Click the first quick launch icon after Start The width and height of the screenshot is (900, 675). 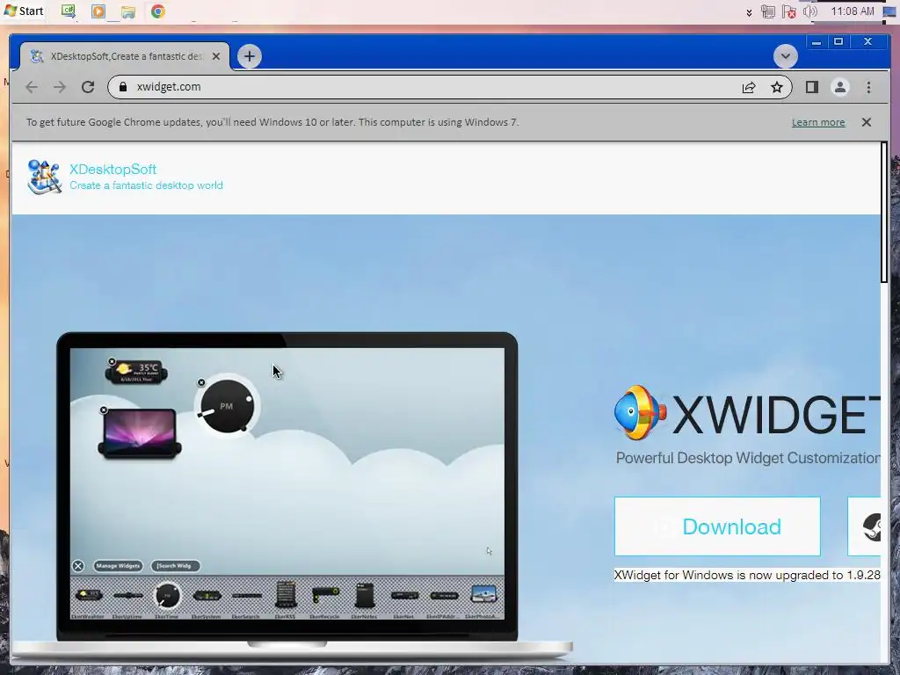tap(69, 11)
